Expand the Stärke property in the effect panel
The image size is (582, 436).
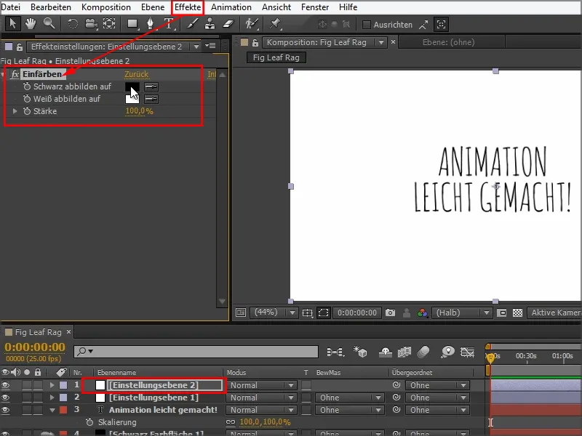click(x=15, y=111)
